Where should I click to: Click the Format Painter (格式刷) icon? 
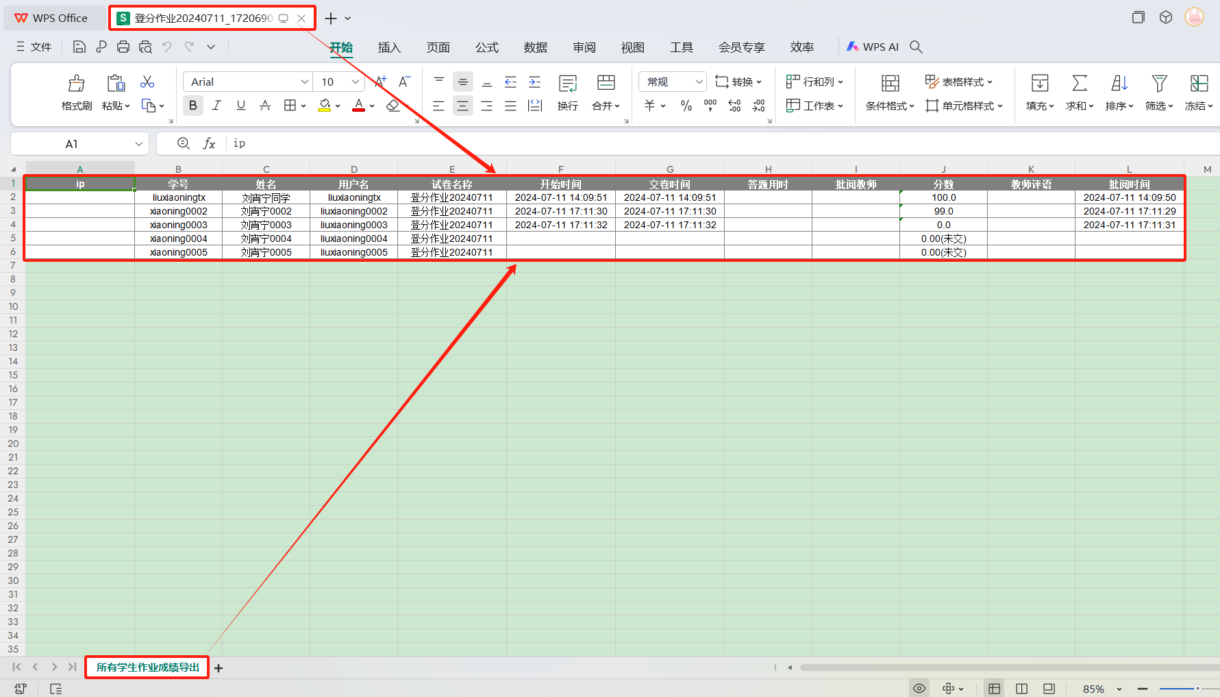(x=77, y=84)
